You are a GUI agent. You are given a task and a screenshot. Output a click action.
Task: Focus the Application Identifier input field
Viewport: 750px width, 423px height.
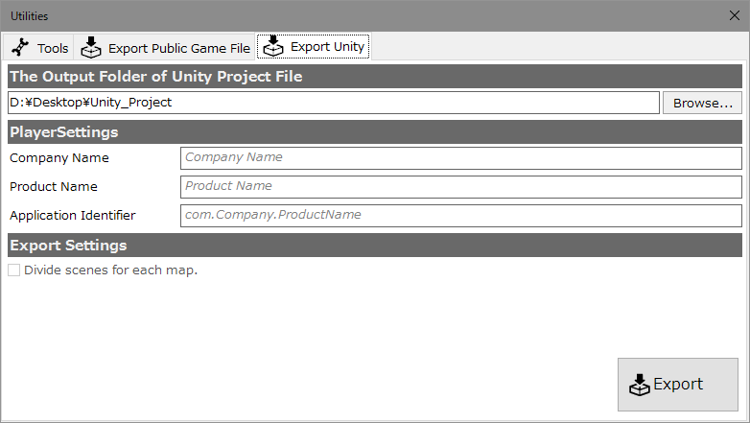[x=461, y=215]
